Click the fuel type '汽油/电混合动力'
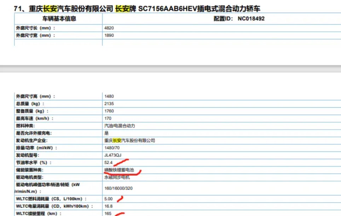Screen dimensions: 341x216 pos(120,126)
